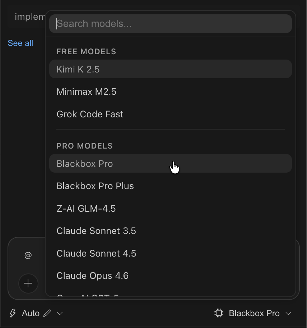
Task: Pick Claude Sonnet 3.5 from the list
Action: click(96, 231)
